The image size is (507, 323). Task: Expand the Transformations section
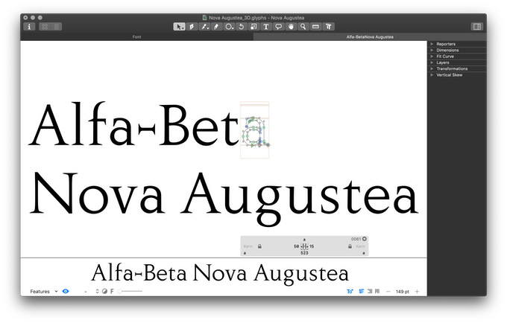pos(432,68)
